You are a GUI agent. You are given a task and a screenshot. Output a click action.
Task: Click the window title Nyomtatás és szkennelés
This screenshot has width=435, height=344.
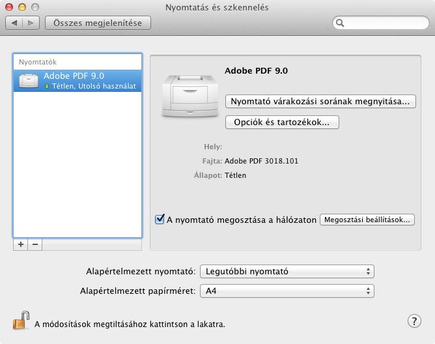point(217,8)
